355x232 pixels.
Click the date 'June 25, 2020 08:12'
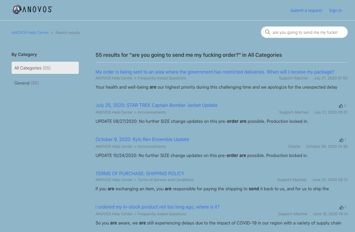[330, 180]
